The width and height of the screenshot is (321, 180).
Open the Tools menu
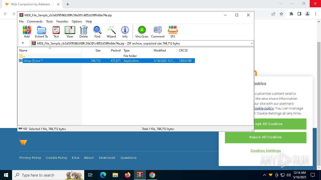[49, 21]
